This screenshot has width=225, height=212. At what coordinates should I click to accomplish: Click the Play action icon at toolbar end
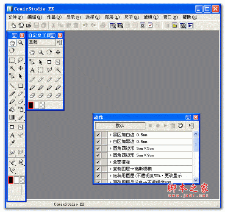coord(190,25)
